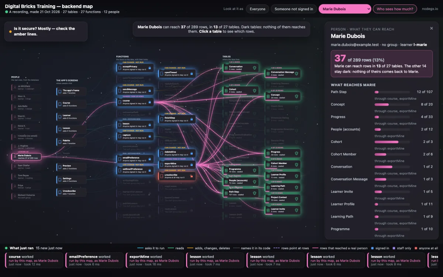
Task: Select Noor A. in People list
Action: click(26, 97)
